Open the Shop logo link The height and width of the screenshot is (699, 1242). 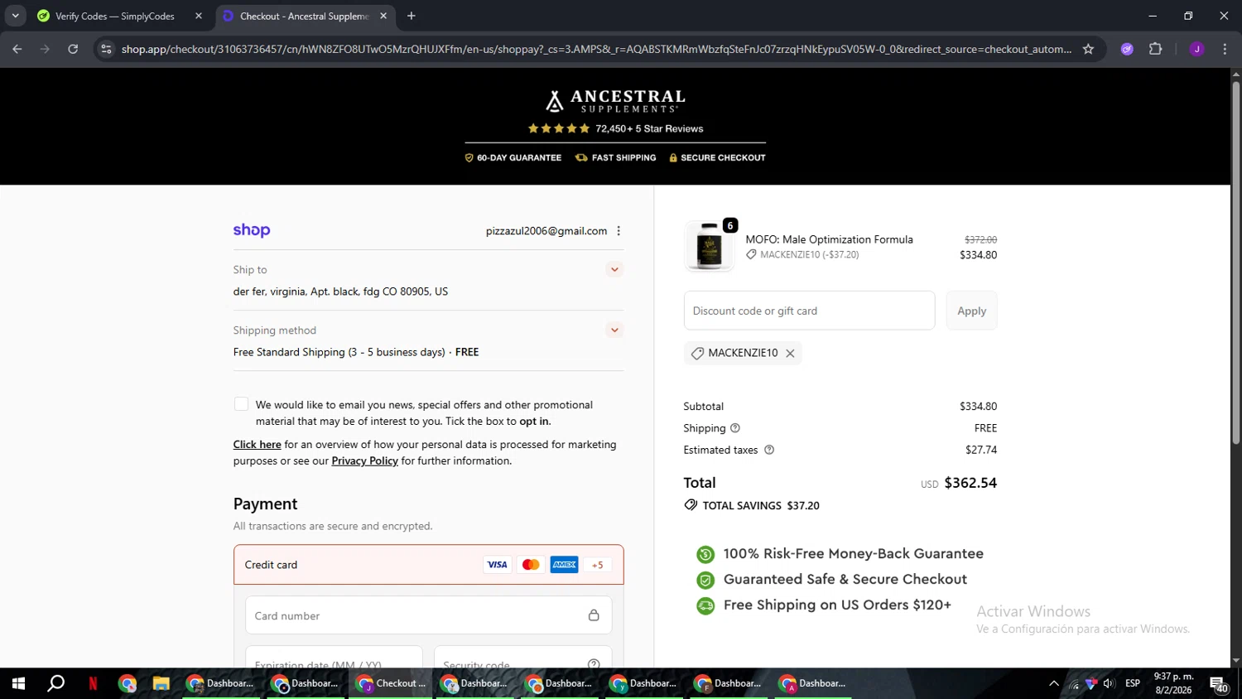pyautogui.click(x=252, y=230)
